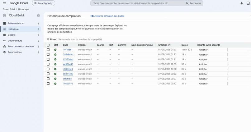Screen dimensions: 251x132
Task: Open options menu beside Tableau de bord
Action: (x=38, y=24)
